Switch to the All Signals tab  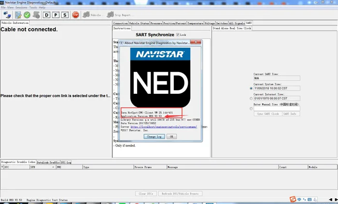point(237,23)
